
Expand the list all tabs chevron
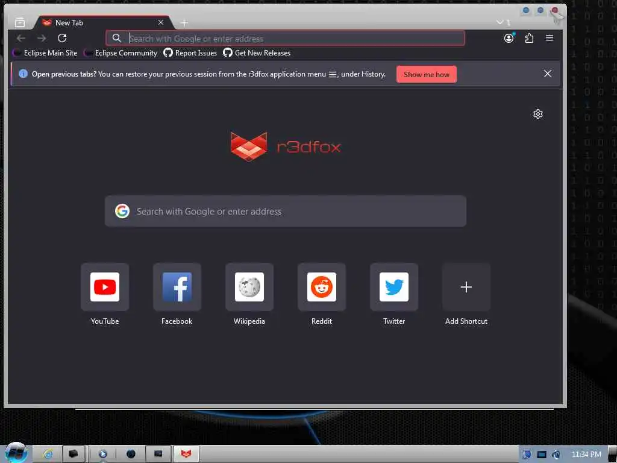[x=500, y=22]
